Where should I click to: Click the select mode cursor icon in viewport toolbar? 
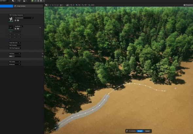pos(46,5)
